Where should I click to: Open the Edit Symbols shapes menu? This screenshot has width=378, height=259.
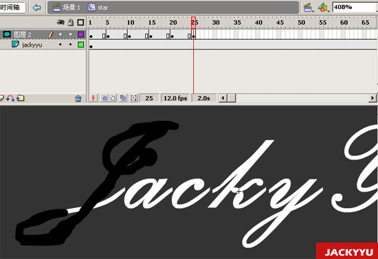click(323, 8)
